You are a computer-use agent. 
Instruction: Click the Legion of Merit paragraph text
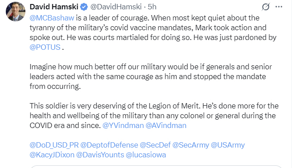click(154, 116)
